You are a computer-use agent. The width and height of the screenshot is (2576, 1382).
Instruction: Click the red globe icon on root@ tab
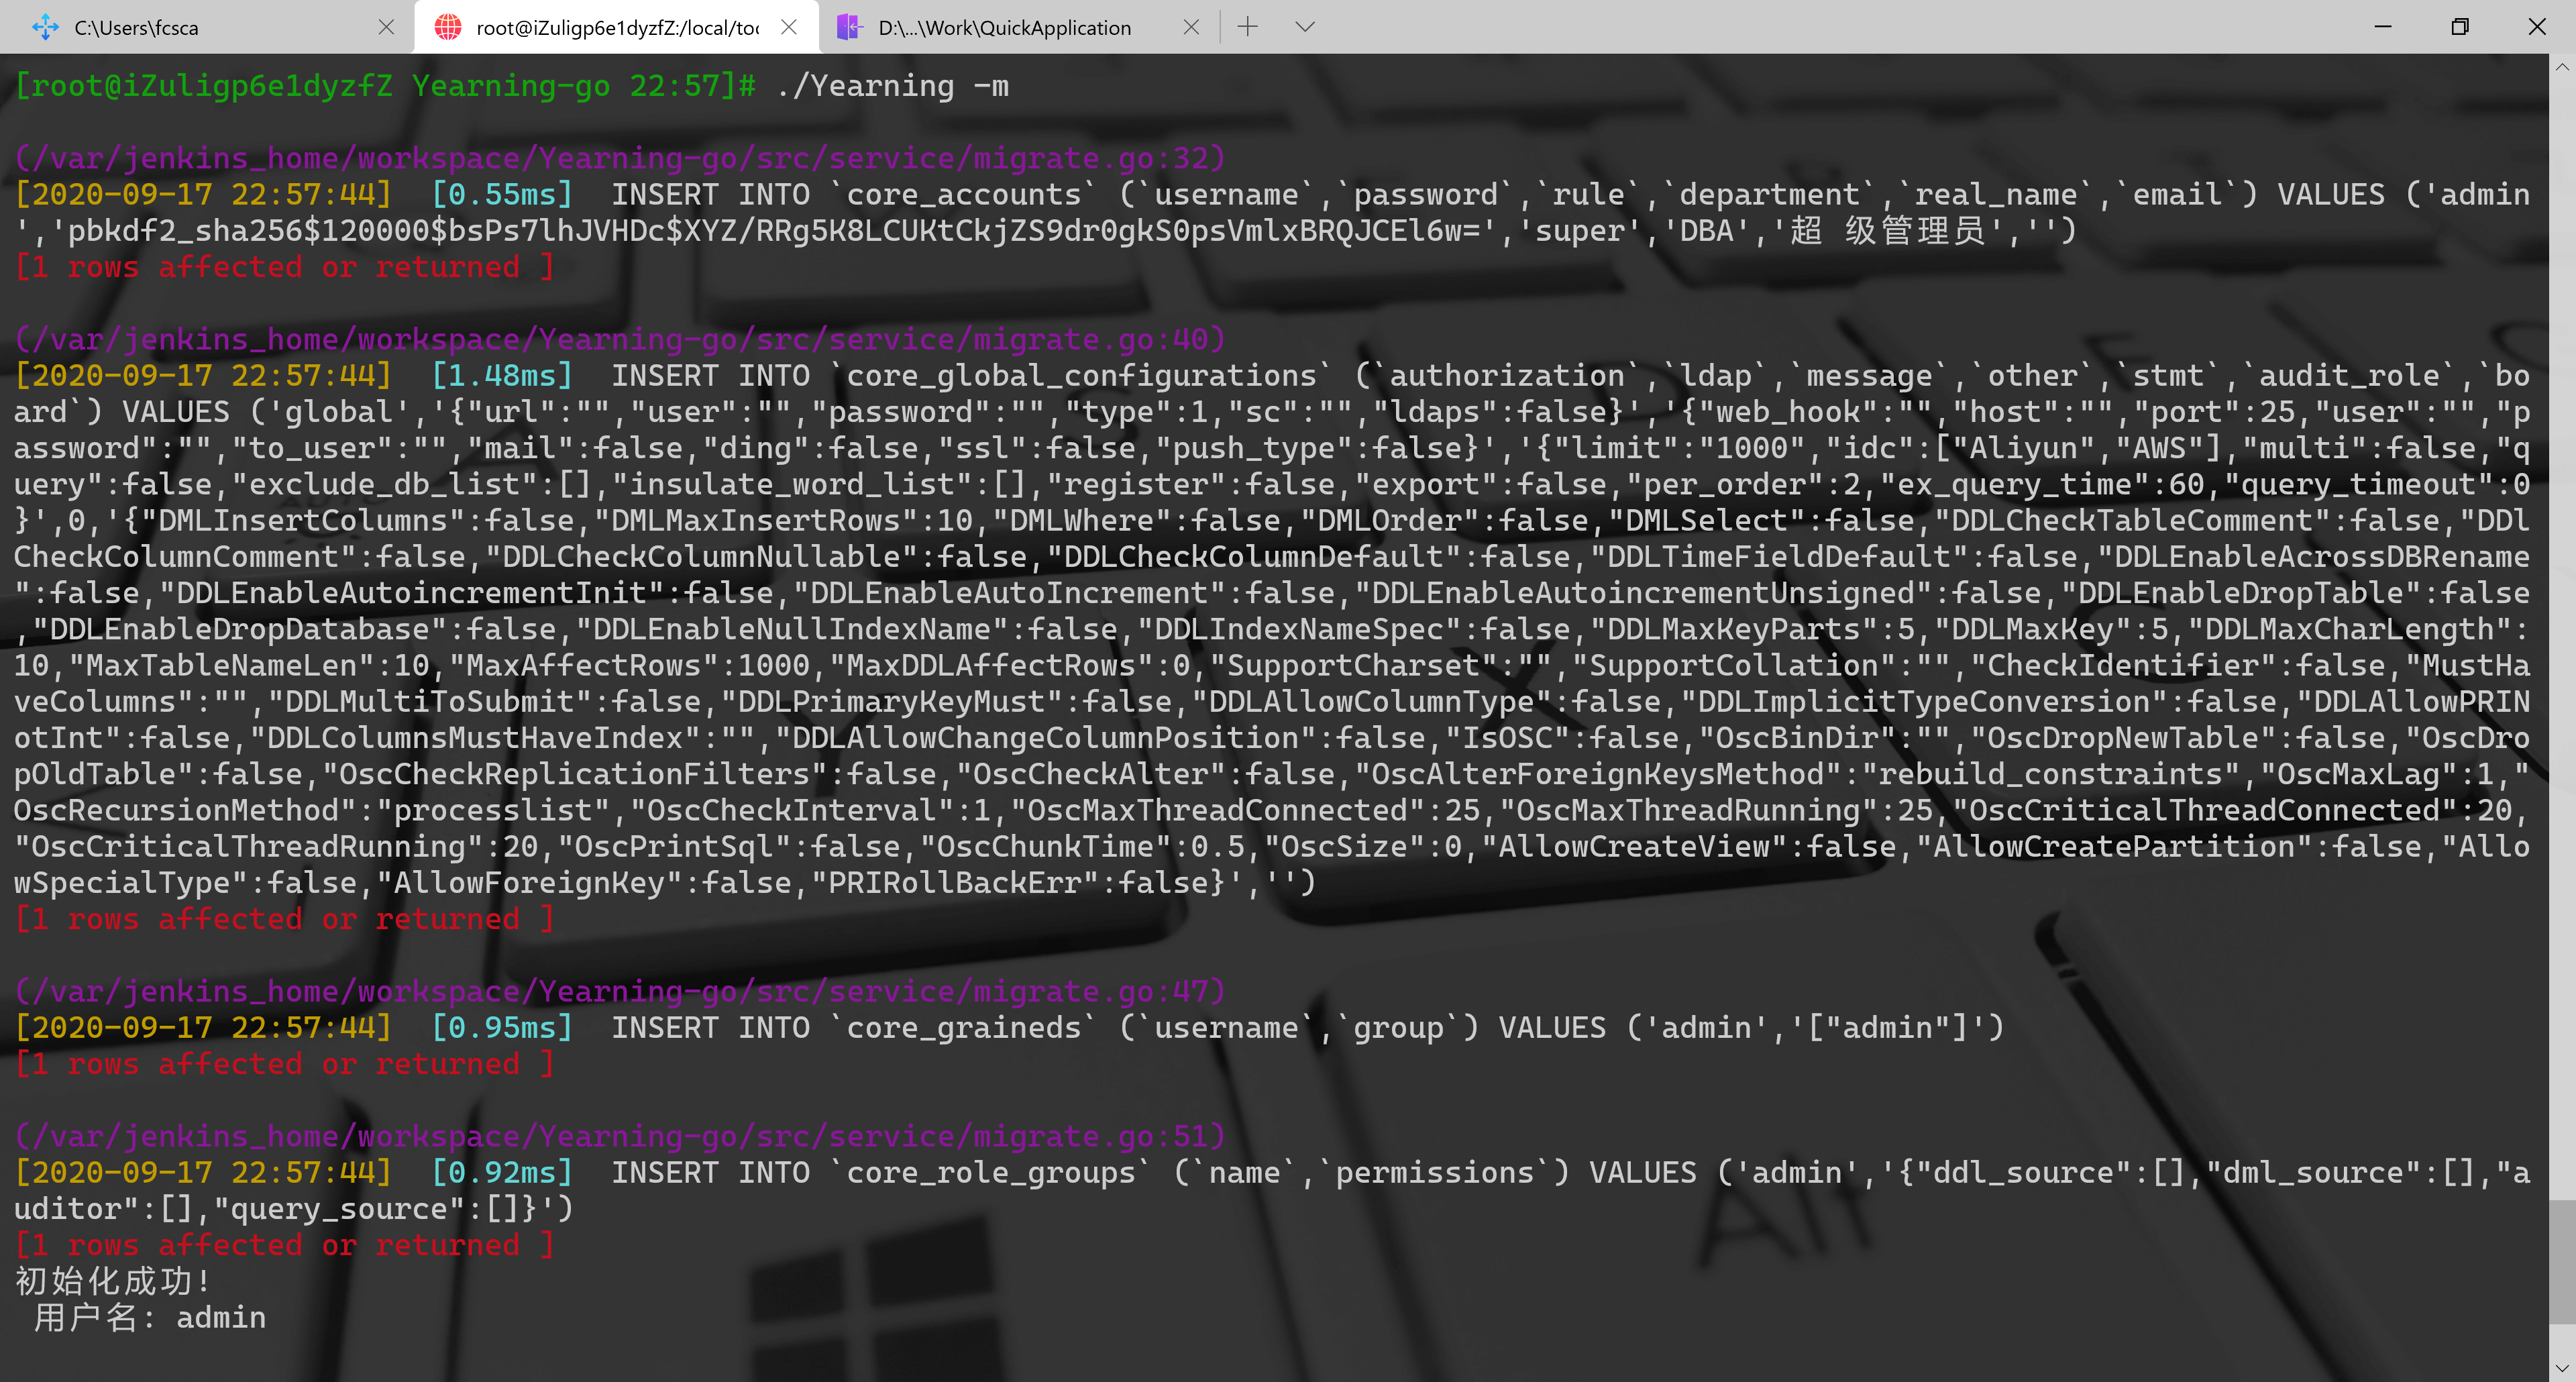(x=448, y=27)
